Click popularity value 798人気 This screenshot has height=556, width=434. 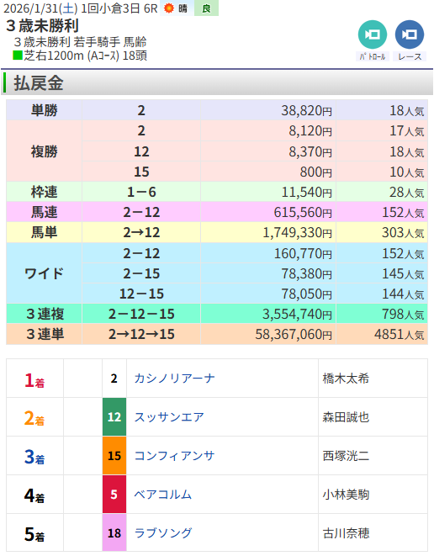point(403,314)
